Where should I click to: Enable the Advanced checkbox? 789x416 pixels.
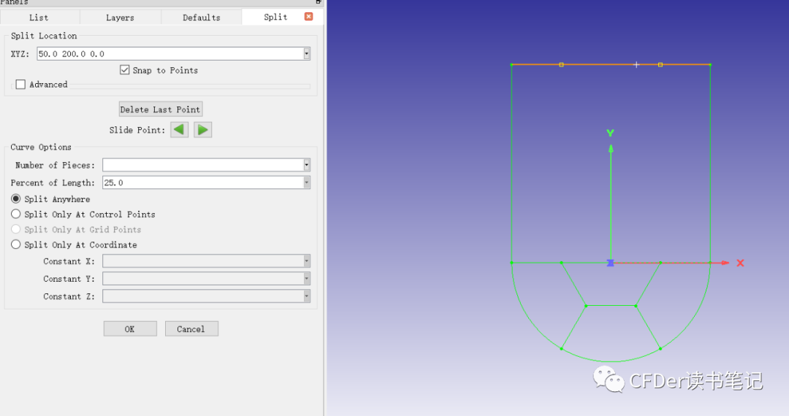click(20, 85)
